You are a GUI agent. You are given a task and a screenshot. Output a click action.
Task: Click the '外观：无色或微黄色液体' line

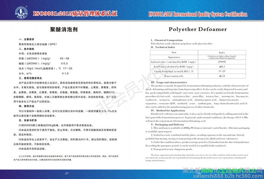pos(33,54)
